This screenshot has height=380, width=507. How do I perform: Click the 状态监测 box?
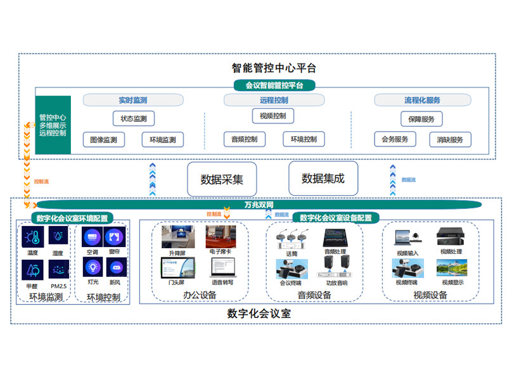[x=134, y=118]
